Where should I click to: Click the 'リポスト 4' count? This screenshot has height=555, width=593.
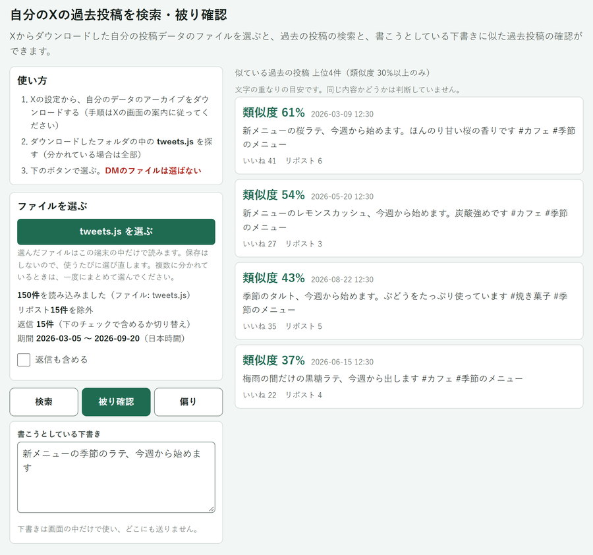[x=303, y=395]
